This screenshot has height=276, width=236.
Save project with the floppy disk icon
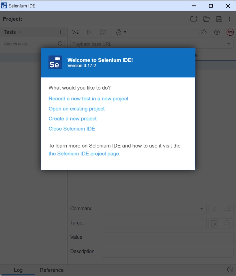pos(219,19)
